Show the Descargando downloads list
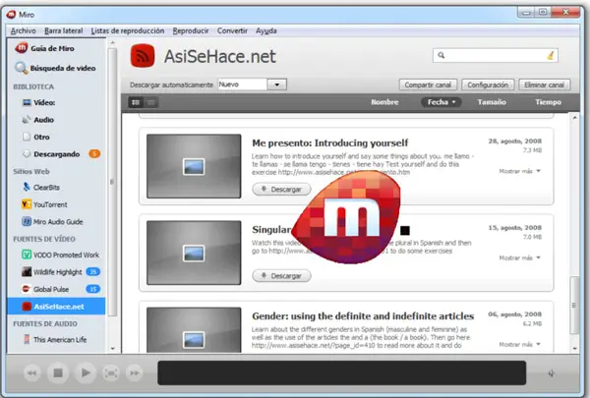This screenshot has height=398, width=590. (x=51, y=154)
